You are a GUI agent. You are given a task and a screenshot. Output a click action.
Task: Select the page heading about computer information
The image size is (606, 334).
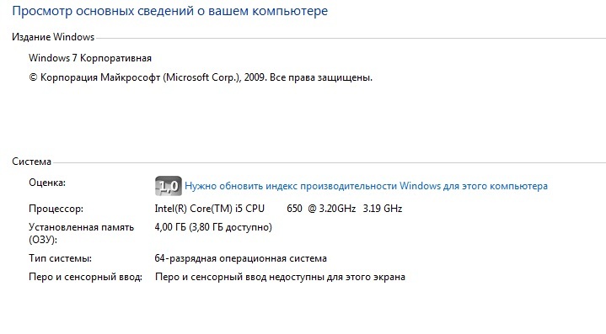[170, 11]
